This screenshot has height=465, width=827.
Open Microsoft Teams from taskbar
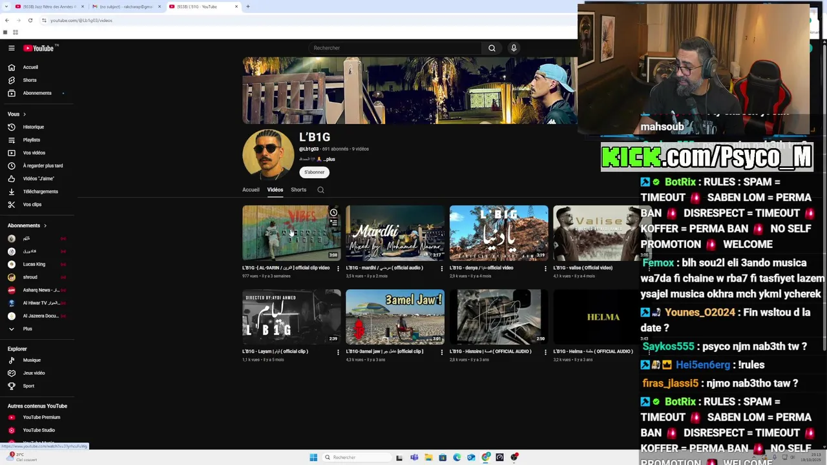tap(414, 457)
